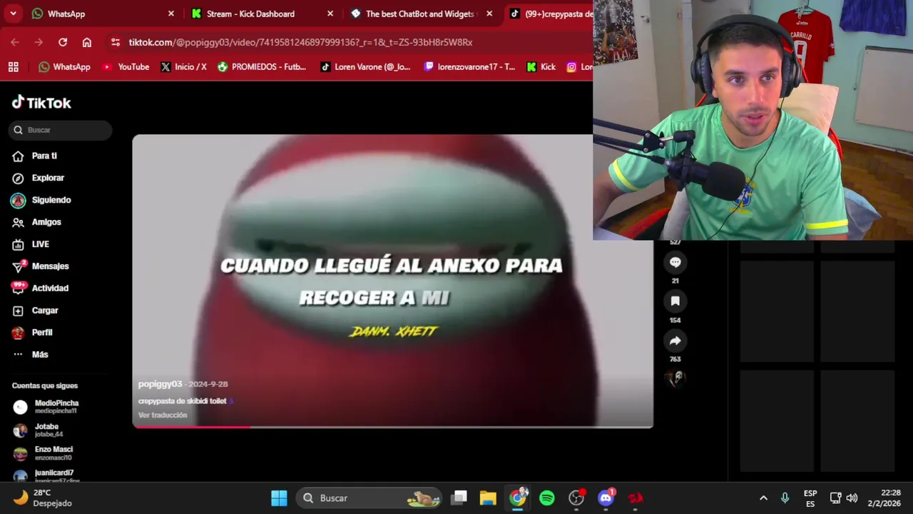
Task: Open OBS Studio from taskbar
Action: point(576,498)
